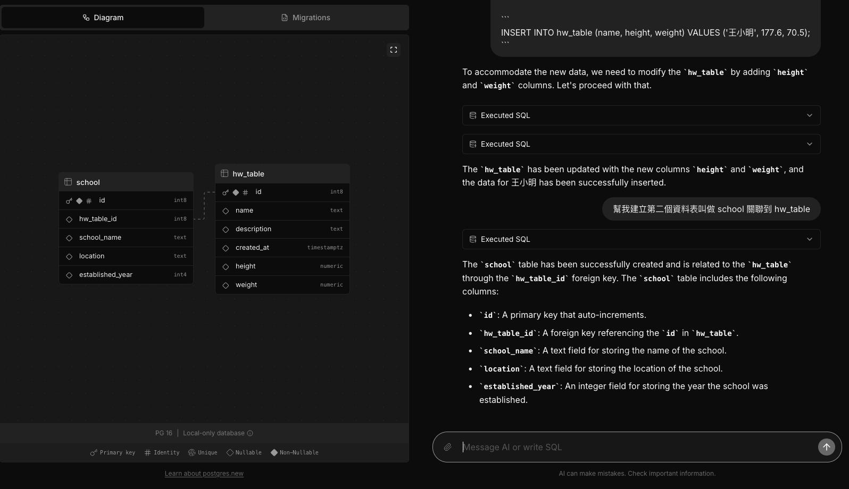
Task: Select the school table header
Action: (x=126, y=182)
